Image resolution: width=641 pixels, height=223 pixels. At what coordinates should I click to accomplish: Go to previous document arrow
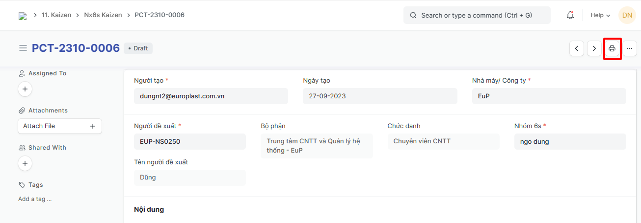pyautogui.click(x=577, y=48)
